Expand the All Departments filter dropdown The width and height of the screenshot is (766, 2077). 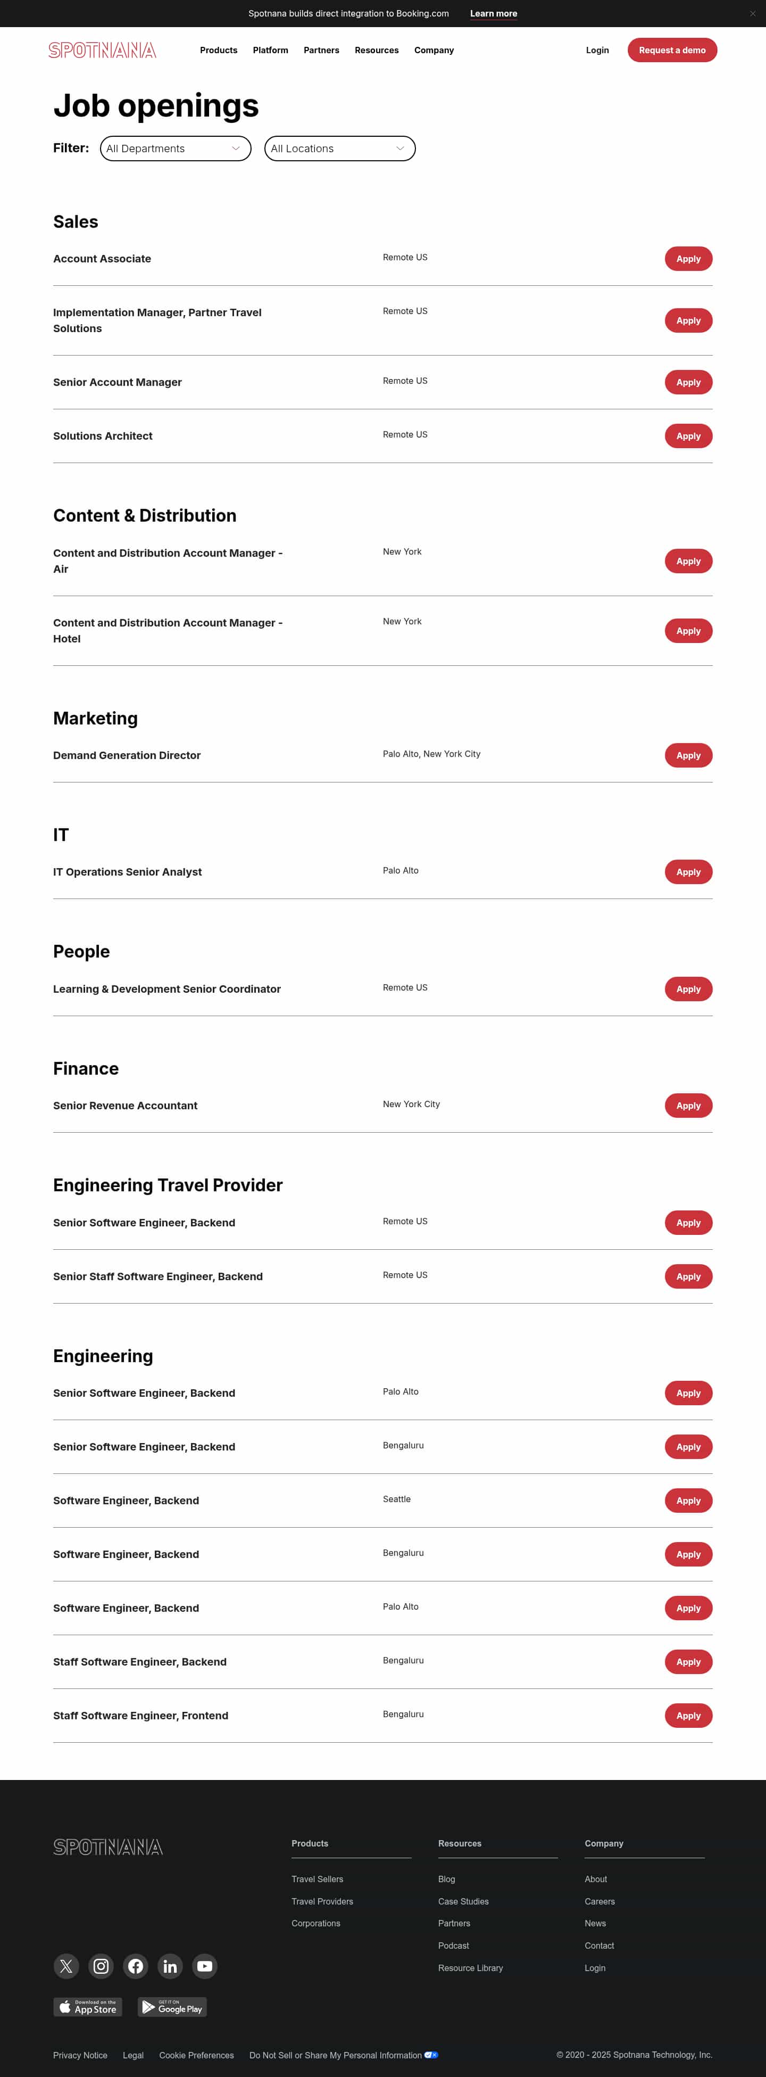176,149
